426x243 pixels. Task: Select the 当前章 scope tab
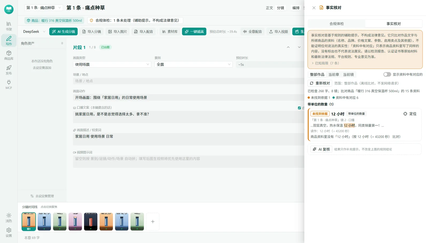tap(334, 74)
